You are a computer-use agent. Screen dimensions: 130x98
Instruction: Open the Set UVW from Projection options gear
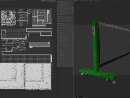click(x=72, y=8)
